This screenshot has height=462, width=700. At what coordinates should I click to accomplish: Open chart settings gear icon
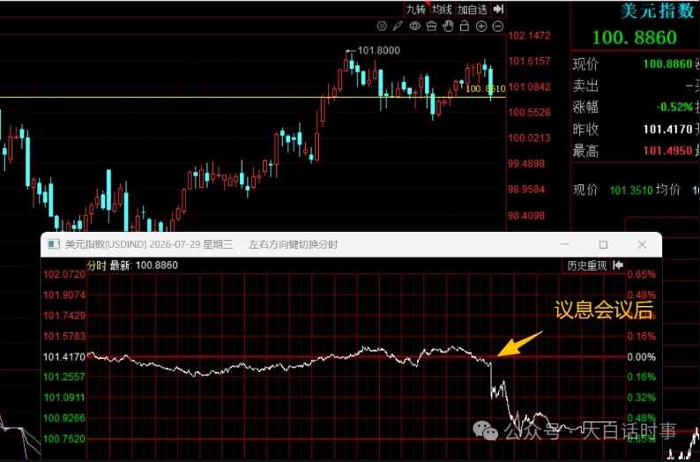[382, 26]
